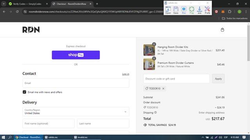This screenshot has width=250, height=140.
Task: Click the Log in link
Action: point(126,74)
